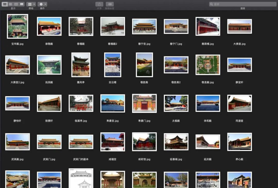Select the 崇敬殿 image thumbnail
This screenshot has height=188, width=278.
(49, 26)
